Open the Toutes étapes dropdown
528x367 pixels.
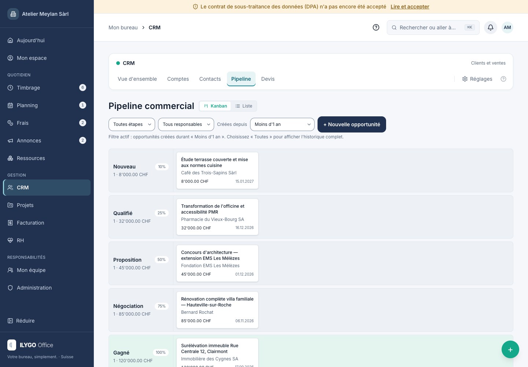coord(132,124)
